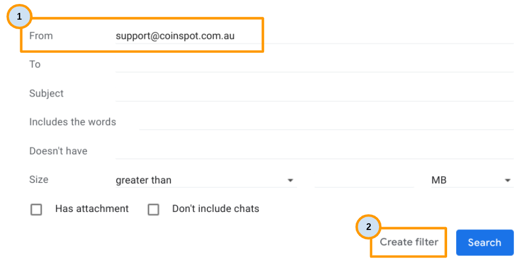The height and width of the screenshot is (267, 528).
Task: Select the Includes the words input field
Action: click(326, 122)
